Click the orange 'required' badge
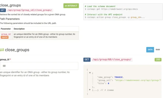 [x=5, y=37]
